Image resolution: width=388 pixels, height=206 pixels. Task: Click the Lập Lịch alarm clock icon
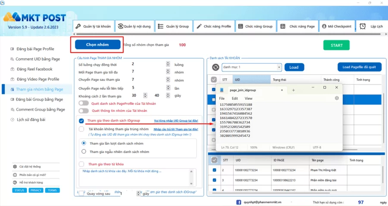tap(363, 26)
